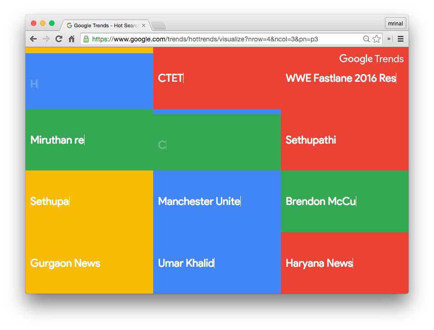Click the Google Trends logo

click(x=371, y=59)
